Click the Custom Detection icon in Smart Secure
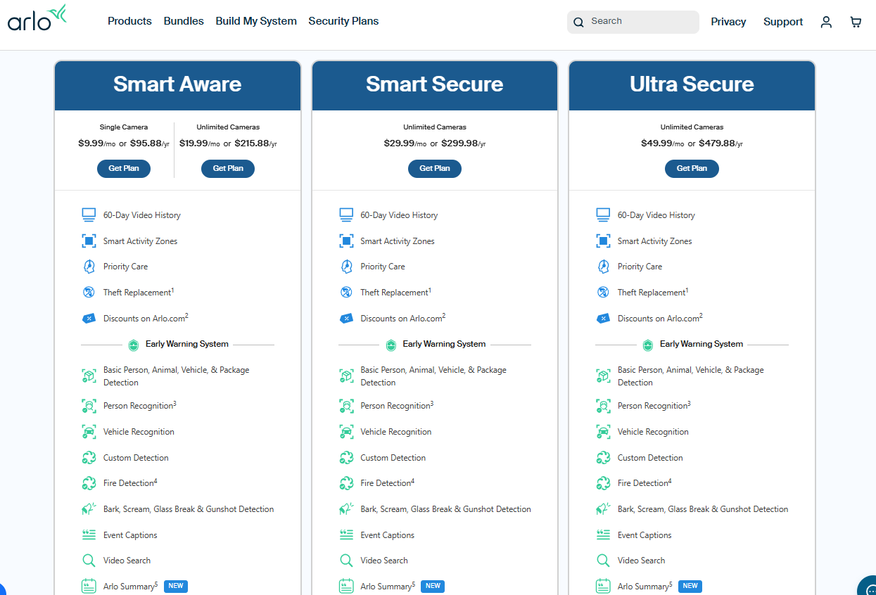 346,458
